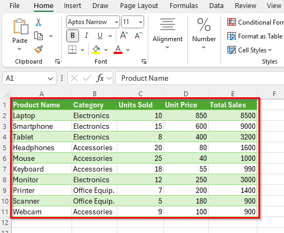284x233 pixels.
Task: Select the Laptop cell
Action: coord(42,115)
